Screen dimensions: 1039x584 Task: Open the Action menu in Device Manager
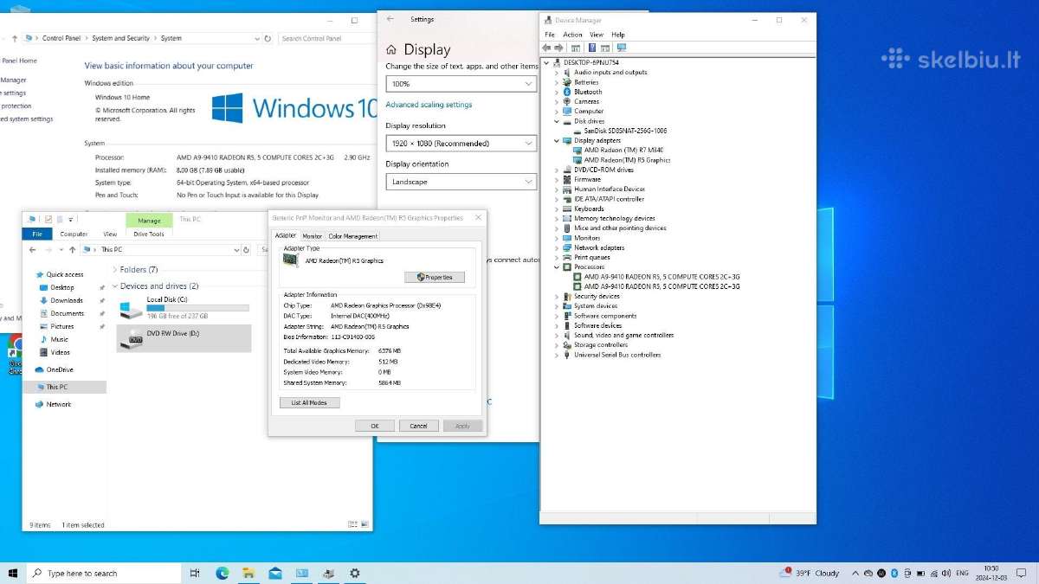[x=572, y=35]
